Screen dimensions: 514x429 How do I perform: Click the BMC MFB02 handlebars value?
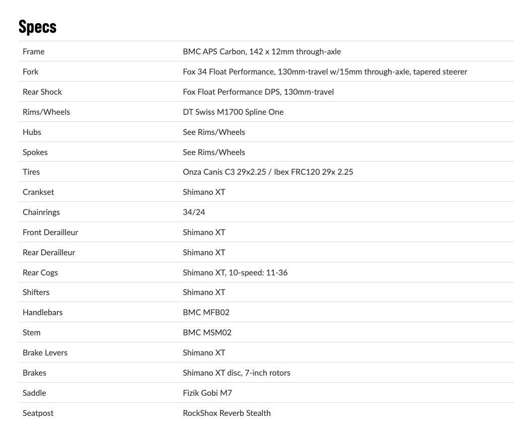[x=206, y=312]
